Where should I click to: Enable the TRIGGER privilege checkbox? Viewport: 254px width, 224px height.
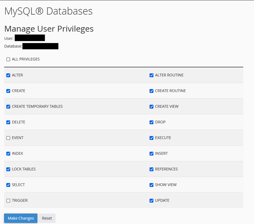click(8, 201)
